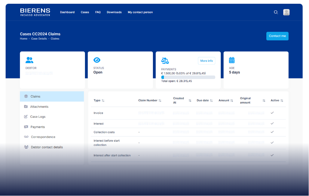Click the Total open € 28.315,45 text
This screenshot has width=309, height=196.
177,81
